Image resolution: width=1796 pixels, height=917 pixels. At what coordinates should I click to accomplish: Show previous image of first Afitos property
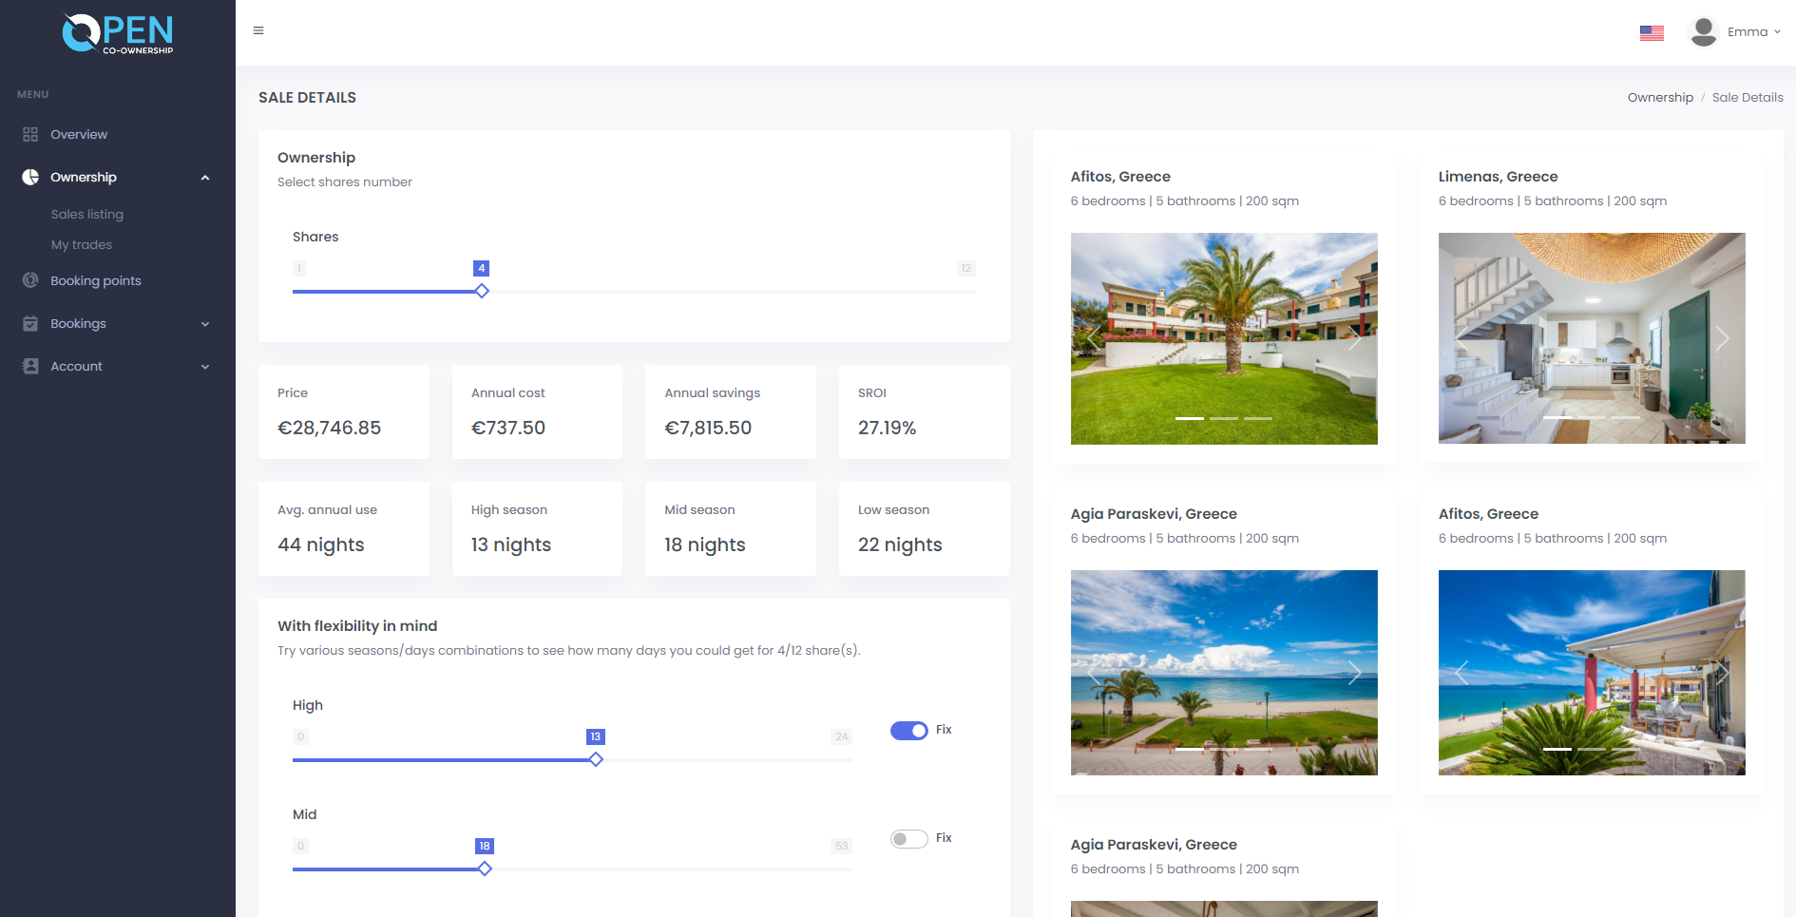(1094, 338)
